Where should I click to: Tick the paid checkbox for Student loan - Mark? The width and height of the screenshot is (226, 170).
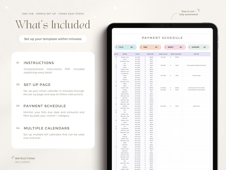116,61
